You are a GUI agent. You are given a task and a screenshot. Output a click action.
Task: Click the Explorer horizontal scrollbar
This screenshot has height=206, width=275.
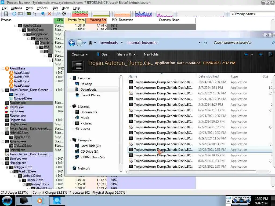point(192,172)
